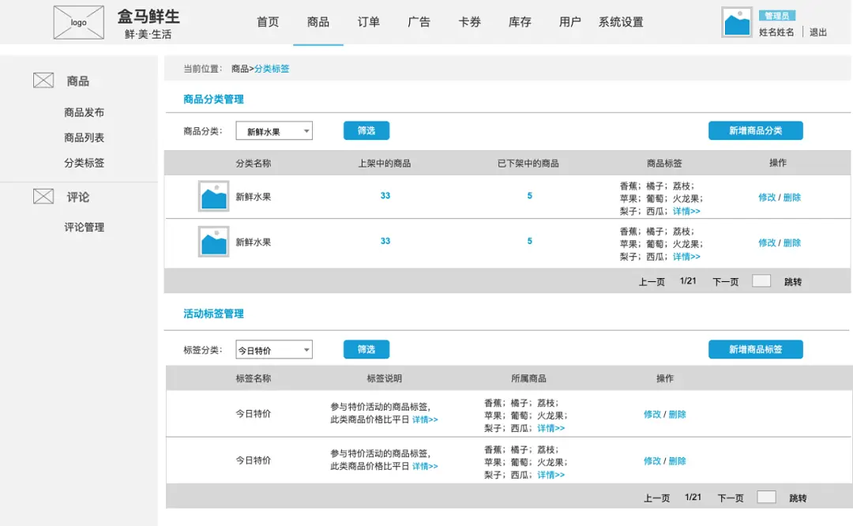The height and width of the screenshot is (526, 853).
Task: Click the 详情>> link for 今日特价 label
Action: coord(424,419)
